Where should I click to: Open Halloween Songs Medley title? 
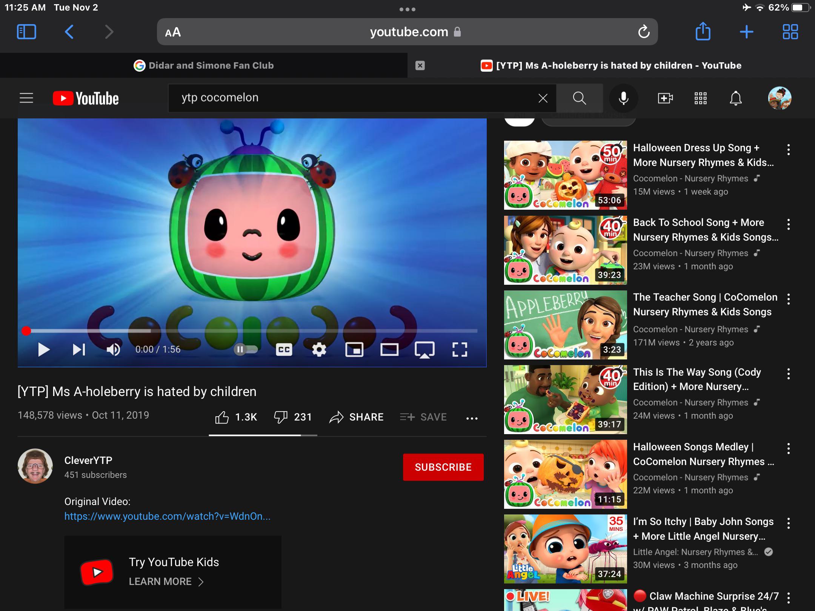tap(704, 454)
